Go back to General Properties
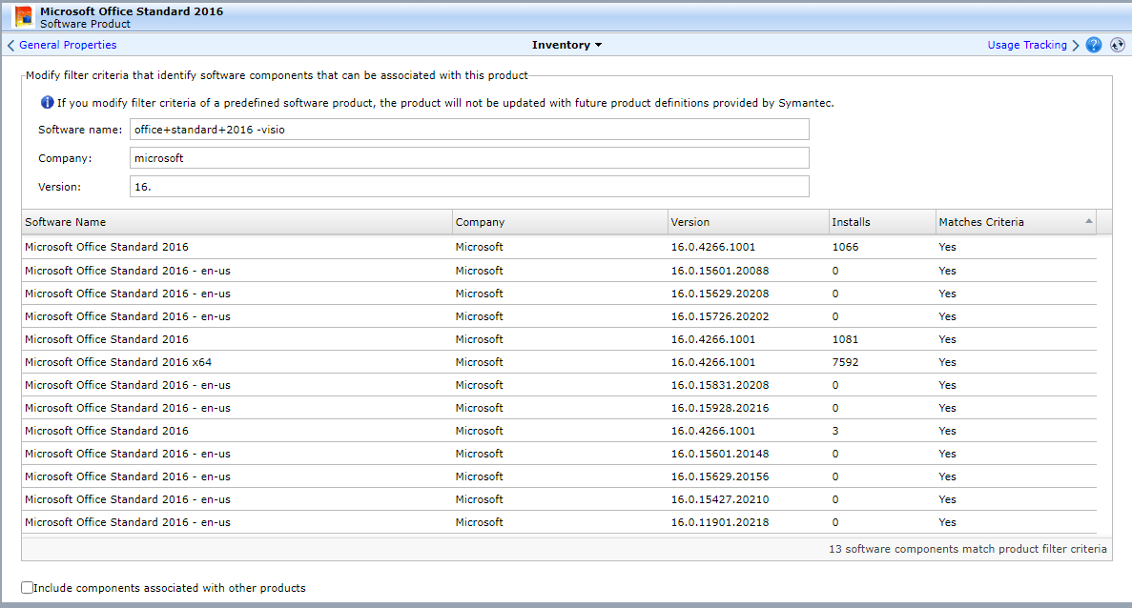The height and width of the screenshot is (608, 1132). [68, 45]
